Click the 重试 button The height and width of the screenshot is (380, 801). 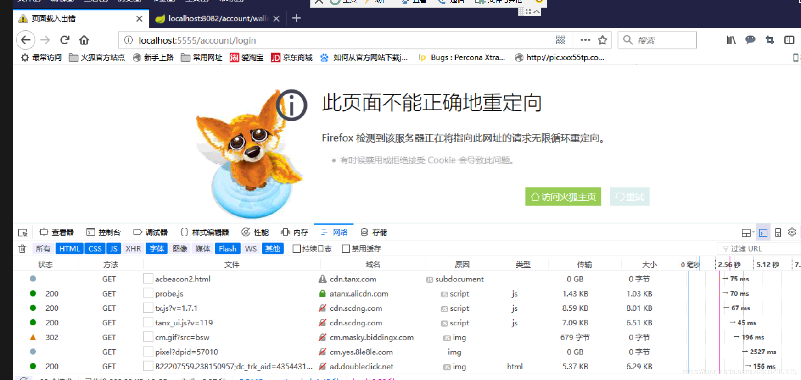point(629,197)
